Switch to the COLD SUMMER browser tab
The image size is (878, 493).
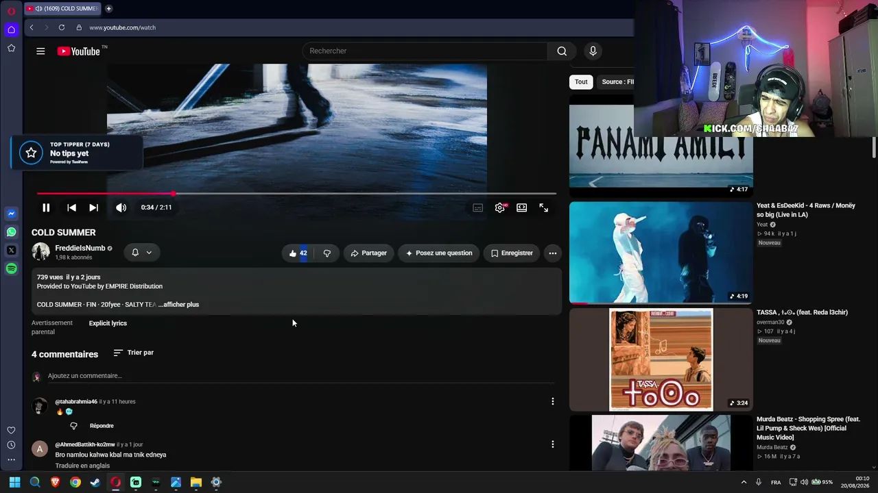(62, 9)
